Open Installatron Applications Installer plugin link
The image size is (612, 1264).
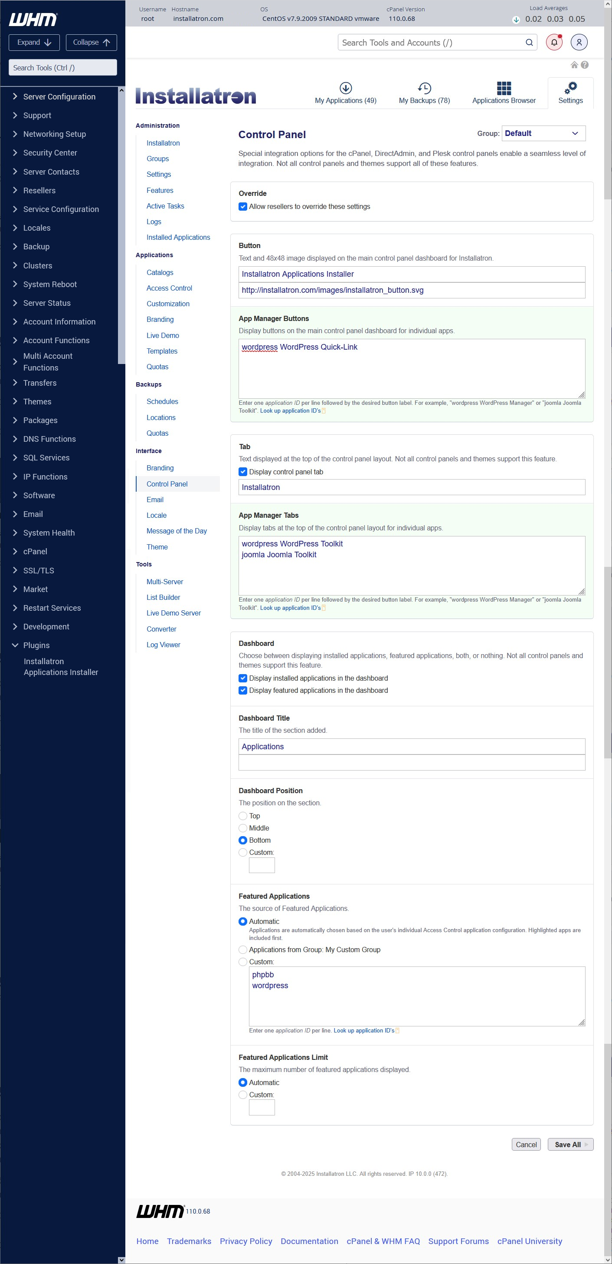pyautogui.click(x=61, y=667)
